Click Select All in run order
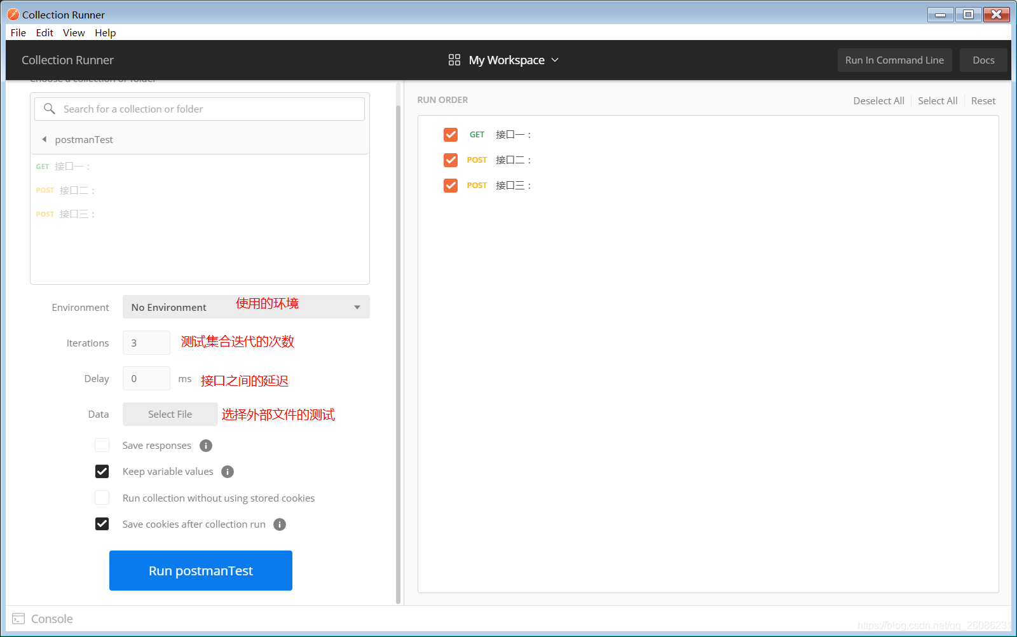 coord(938,100)
